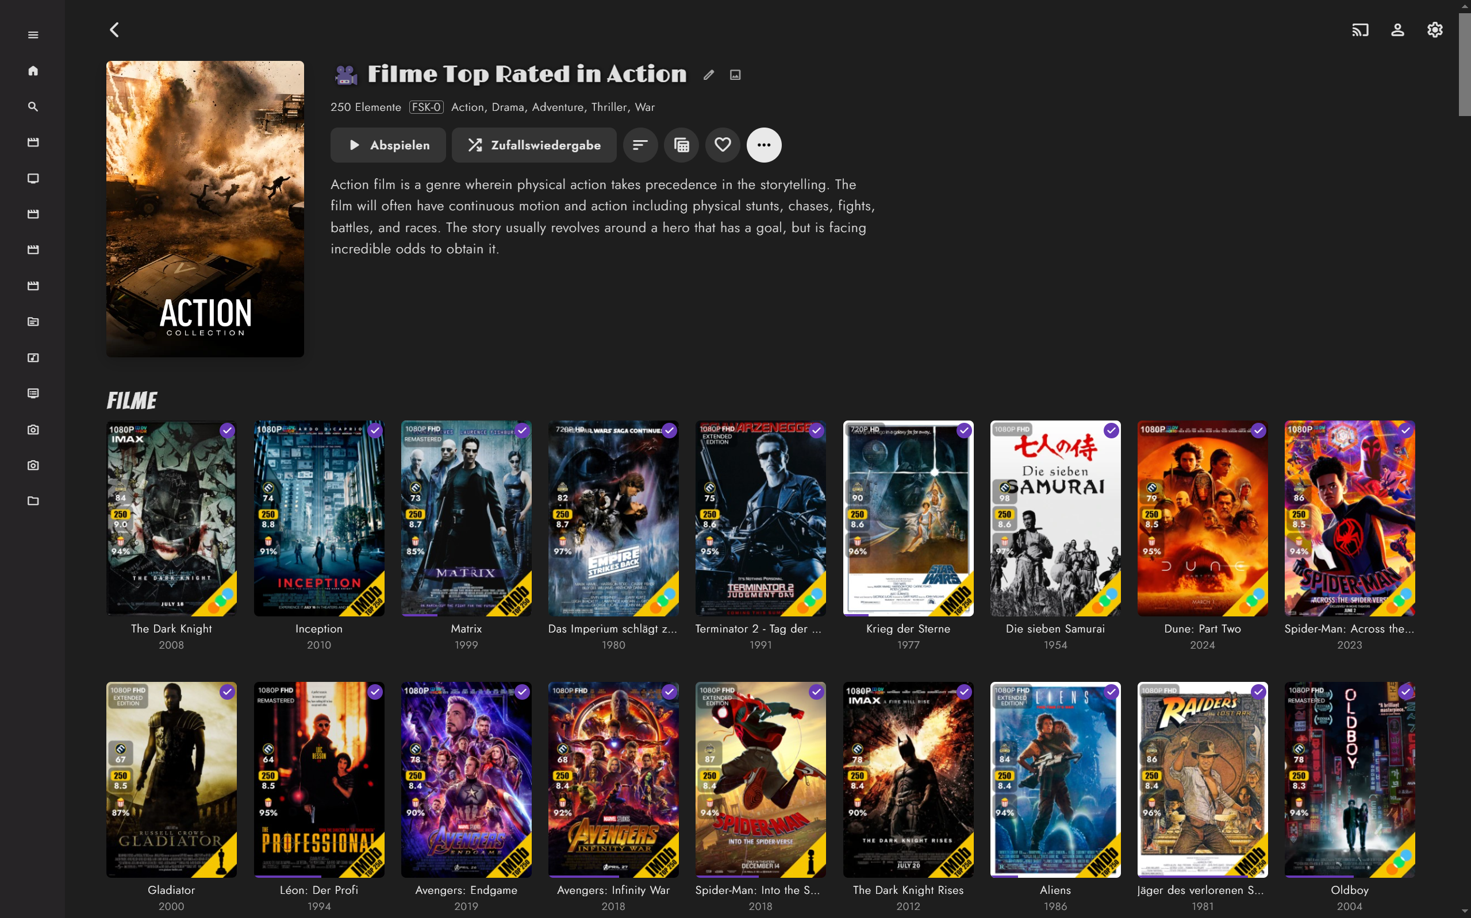Go to Home in sidebar
This screenshot has width=1471, height=918.
(x=33, y=71)
